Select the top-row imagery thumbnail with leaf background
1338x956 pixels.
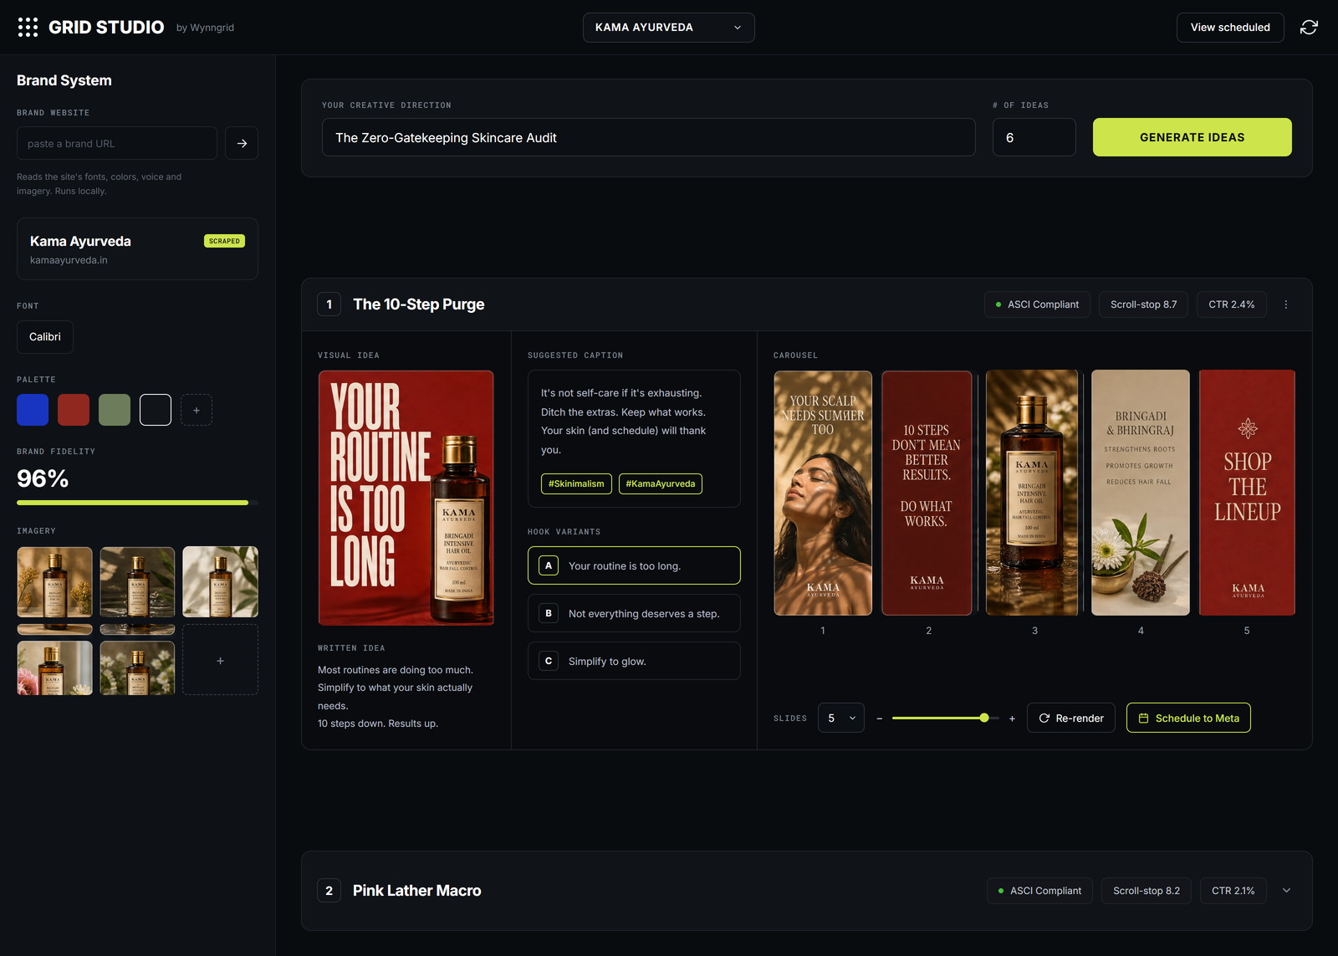220,582
